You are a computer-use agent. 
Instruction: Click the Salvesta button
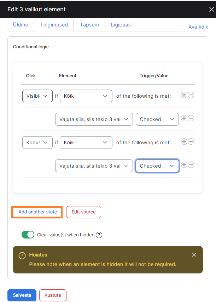tap(22, 295)
